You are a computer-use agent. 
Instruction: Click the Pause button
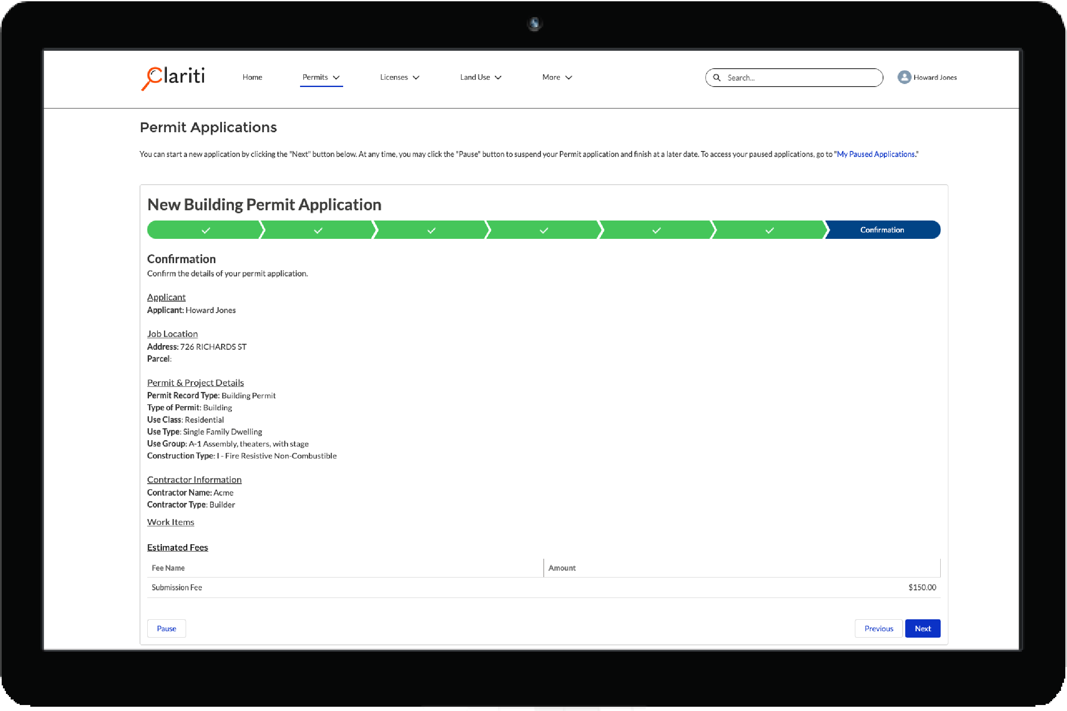pyautogui.click(x=166, y=629)
